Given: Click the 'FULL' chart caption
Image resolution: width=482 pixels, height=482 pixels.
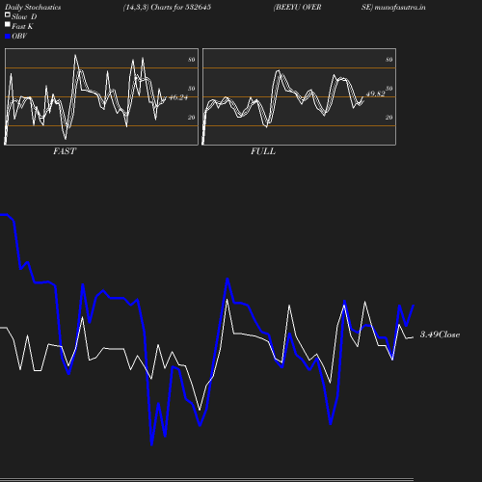Looking at the screenshot, I should tap(263, 151).
